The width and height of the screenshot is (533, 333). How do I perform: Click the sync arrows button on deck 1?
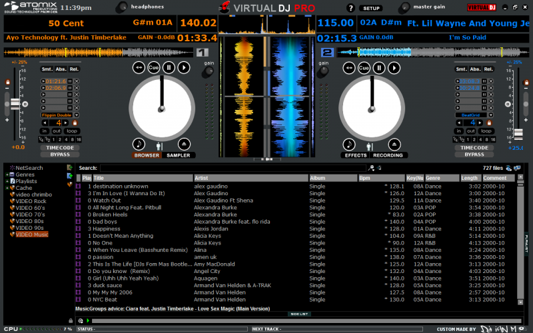(139, 68)
